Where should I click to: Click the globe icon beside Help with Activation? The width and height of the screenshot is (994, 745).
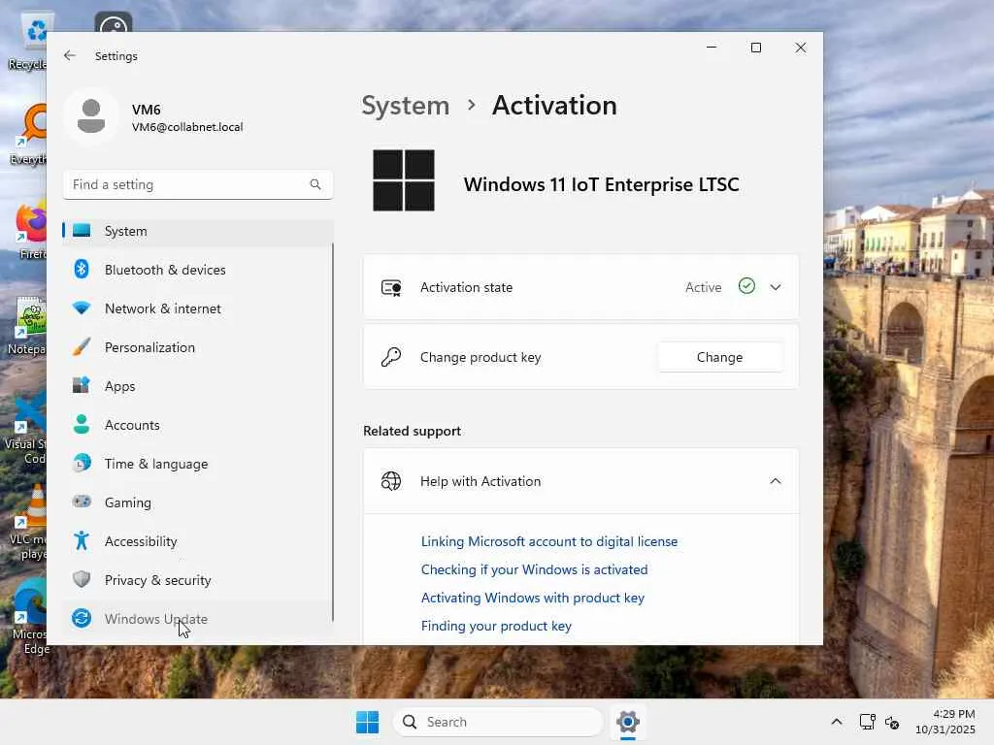pyautogui.click(x=391, y=481)
